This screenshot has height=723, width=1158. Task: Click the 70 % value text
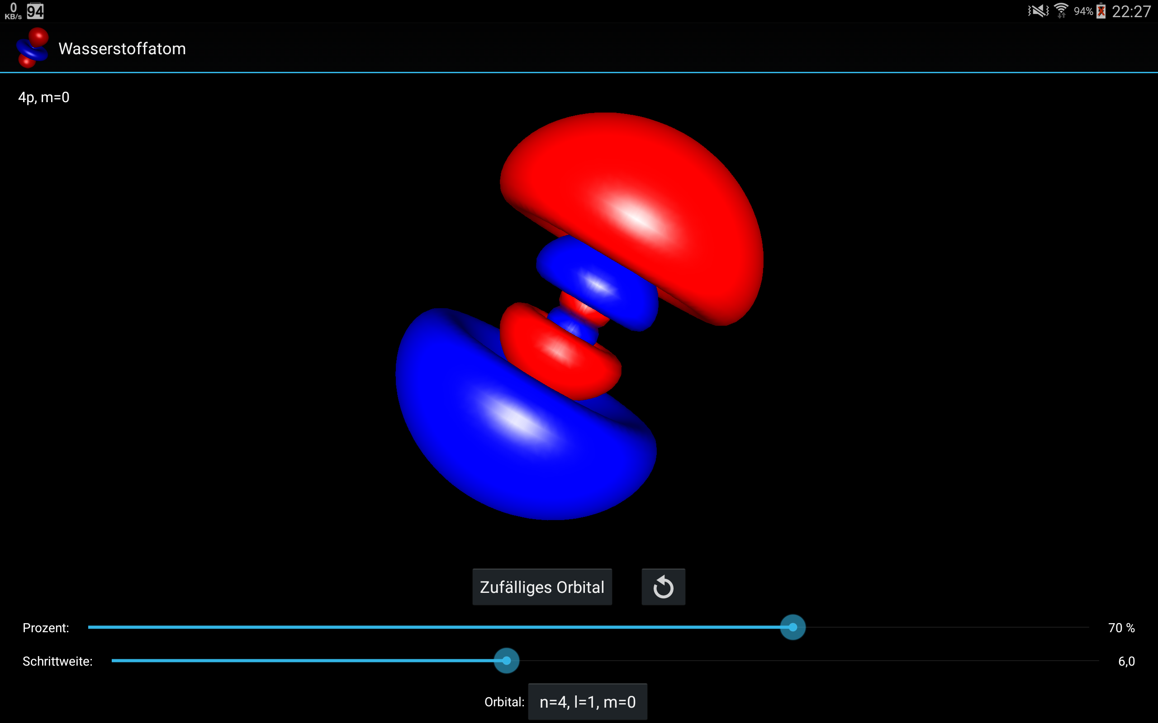point(1121,627)
